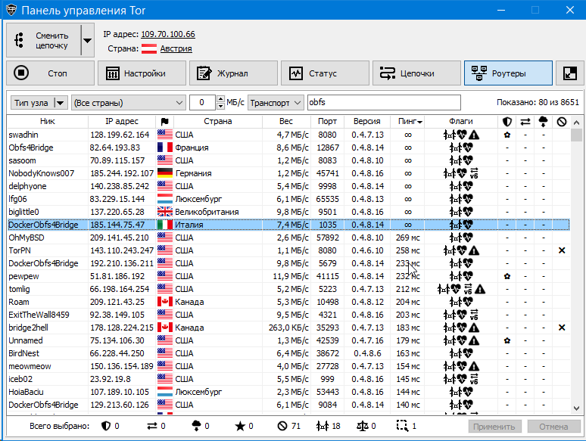Switch to the Журнал log tab
Screen dimensions: 586x441
[233, 73]
